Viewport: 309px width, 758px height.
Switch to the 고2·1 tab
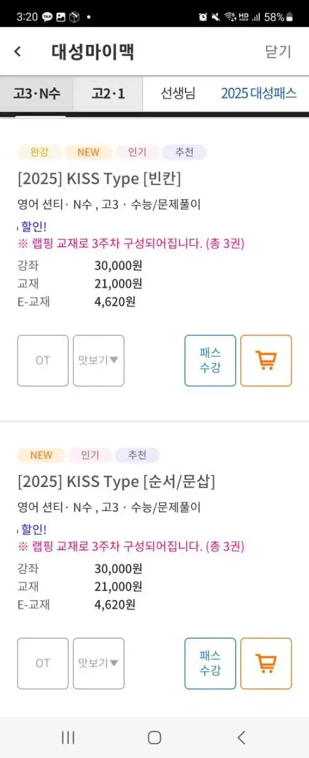pyautogui.click(x=108, y=94)
